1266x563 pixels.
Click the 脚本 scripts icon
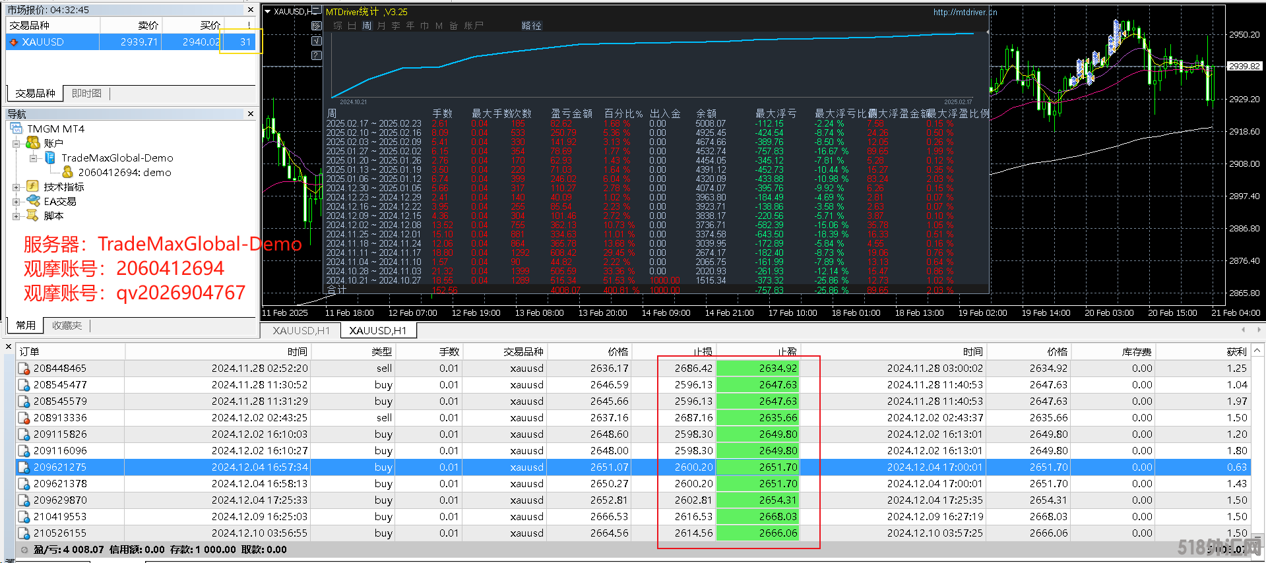[x=33, y=216]
